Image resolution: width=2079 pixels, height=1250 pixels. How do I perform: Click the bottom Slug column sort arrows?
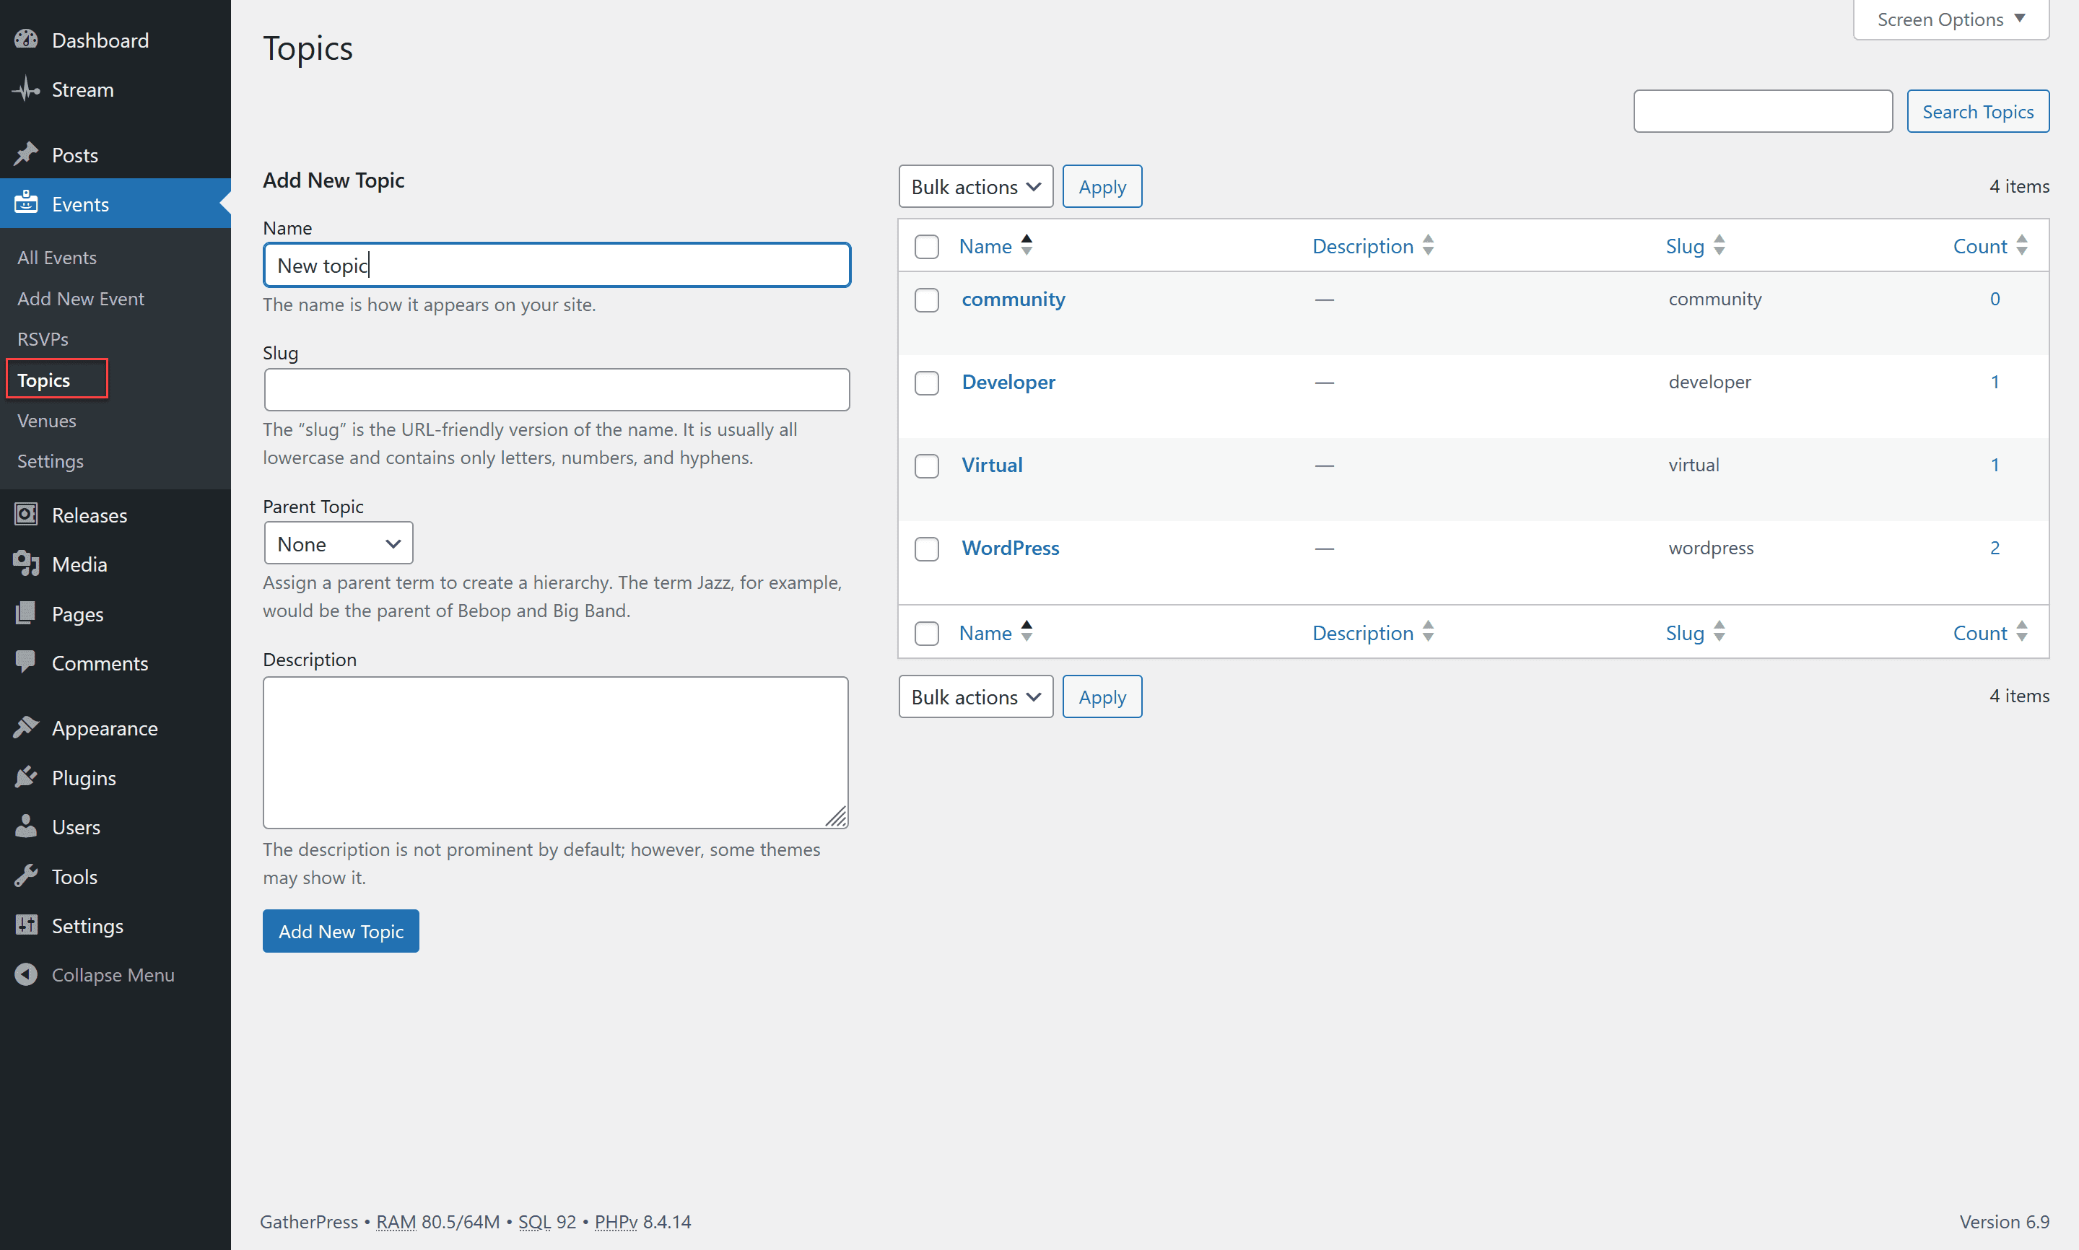(1720, 631)
